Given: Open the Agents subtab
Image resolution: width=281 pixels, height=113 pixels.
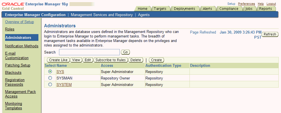Looking at the screenshot, I should click(144, 15).
